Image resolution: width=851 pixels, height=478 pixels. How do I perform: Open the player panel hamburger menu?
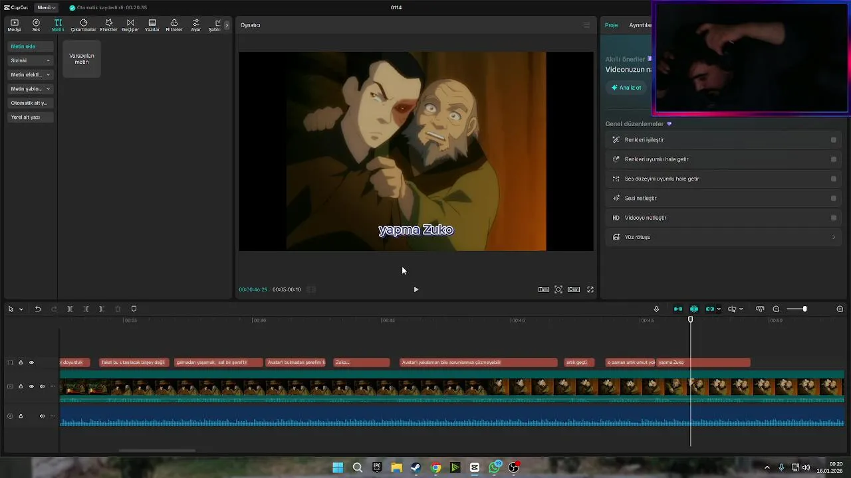(586, 25)
